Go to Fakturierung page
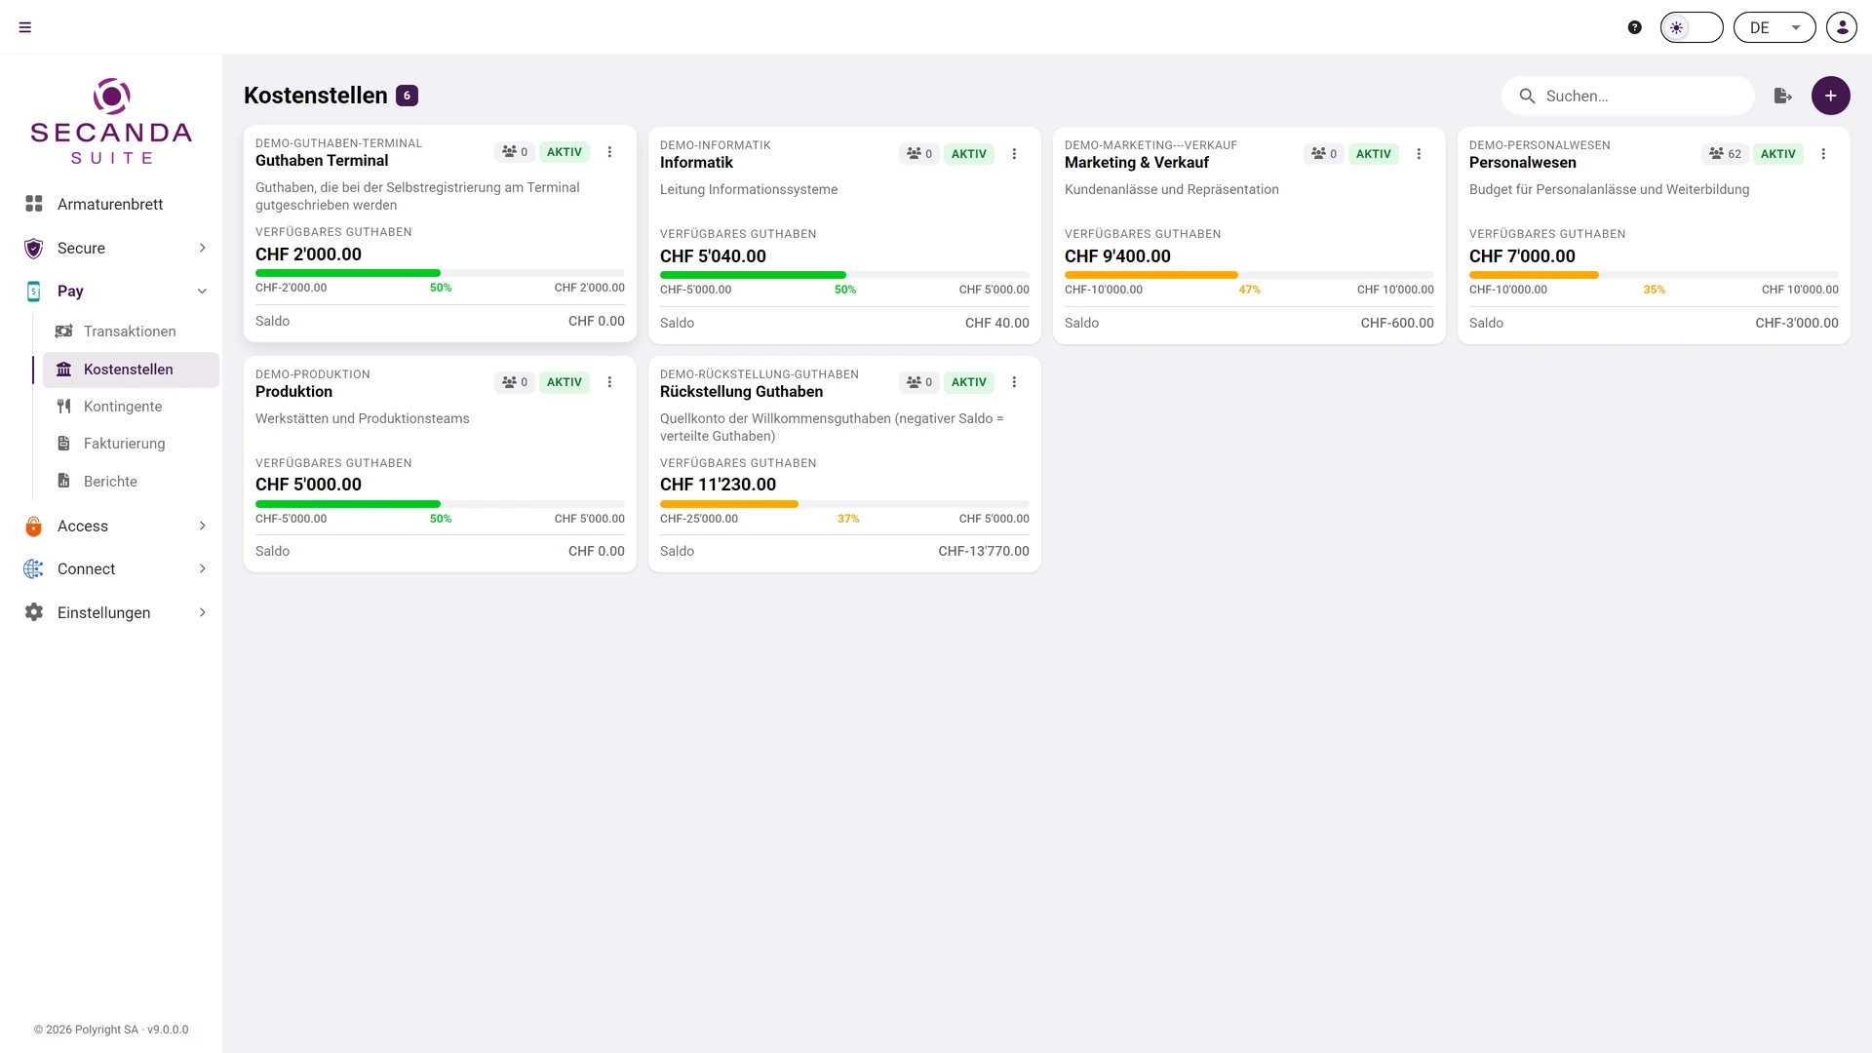Screen dimensions: 1872x1053 pos(130,444)
